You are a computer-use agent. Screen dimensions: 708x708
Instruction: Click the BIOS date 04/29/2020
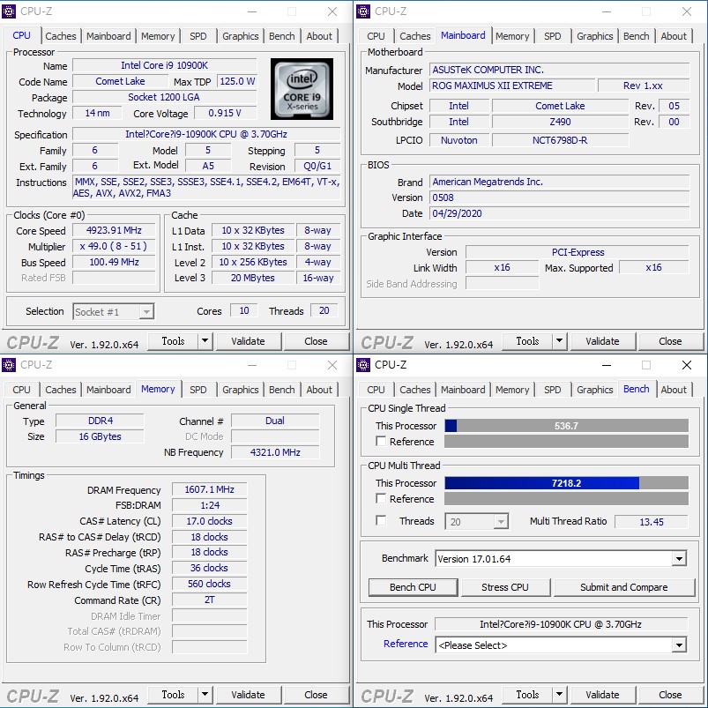click(560, 213)
